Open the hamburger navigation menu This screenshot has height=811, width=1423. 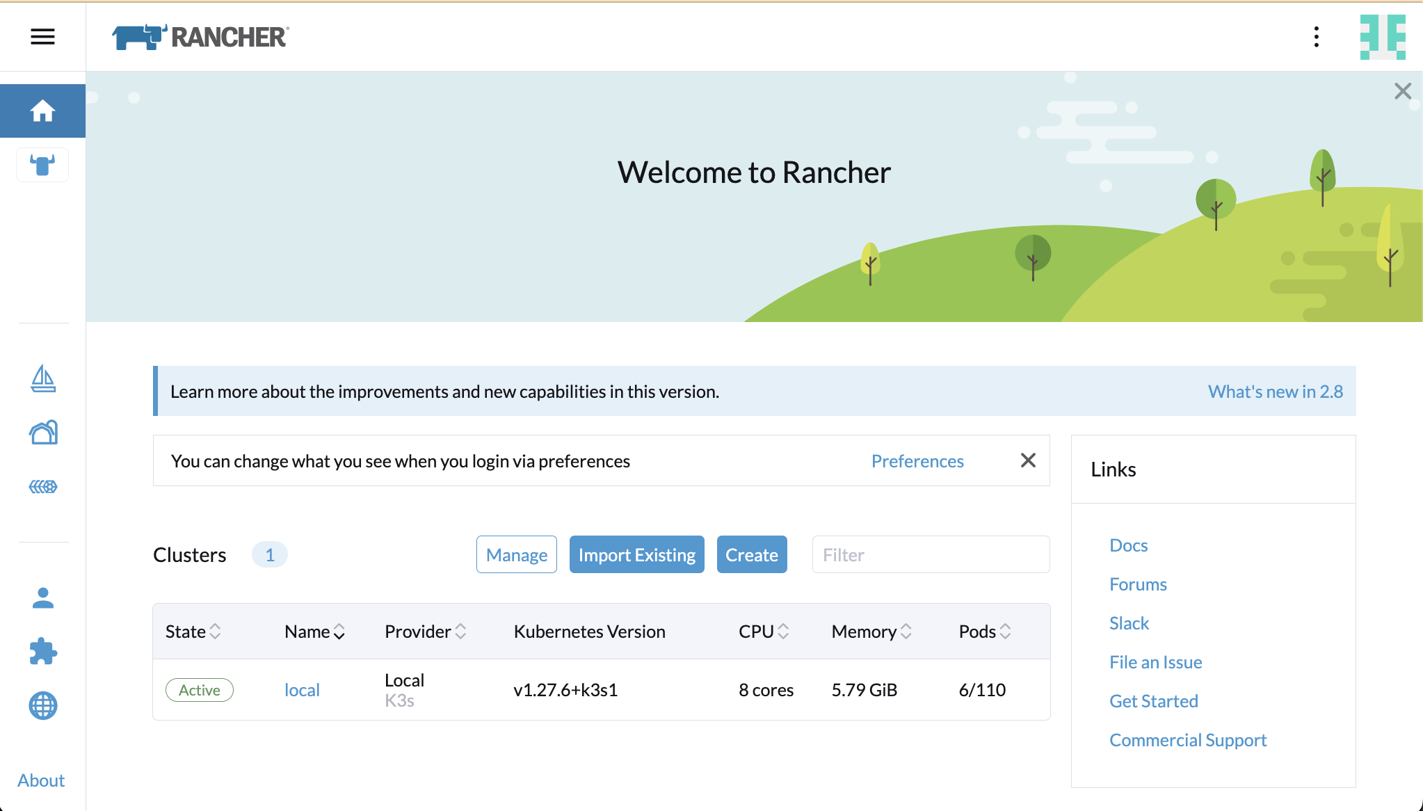click(42, 36)
